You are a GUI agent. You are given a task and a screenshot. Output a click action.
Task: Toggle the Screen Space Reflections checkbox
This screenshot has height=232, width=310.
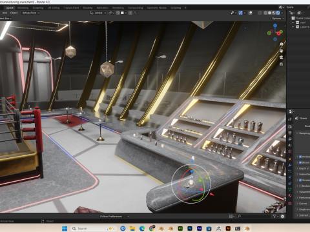coord(300,180)
